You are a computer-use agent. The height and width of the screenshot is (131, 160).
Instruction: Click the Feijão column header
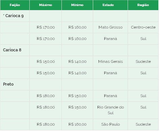pos(15,5)
